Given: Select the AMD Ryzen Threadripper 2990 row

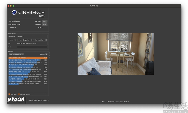Looking at the screenshot, I should pyautogui.click(x=28, y=70).
